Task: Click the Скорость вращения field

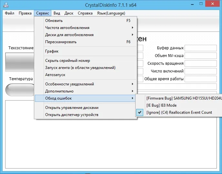Action: pyautogui.click(x=201, y=63)
